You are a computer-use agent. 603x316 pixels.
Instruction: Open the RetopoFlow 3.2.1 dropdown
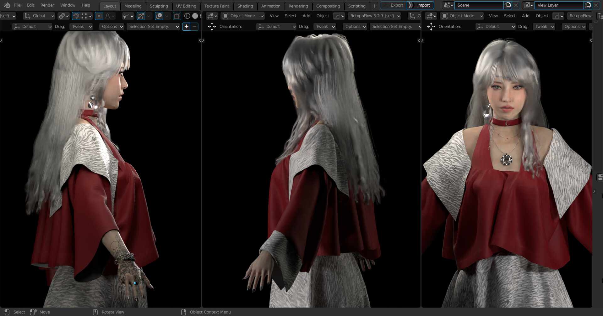click(x=374, y=16)
